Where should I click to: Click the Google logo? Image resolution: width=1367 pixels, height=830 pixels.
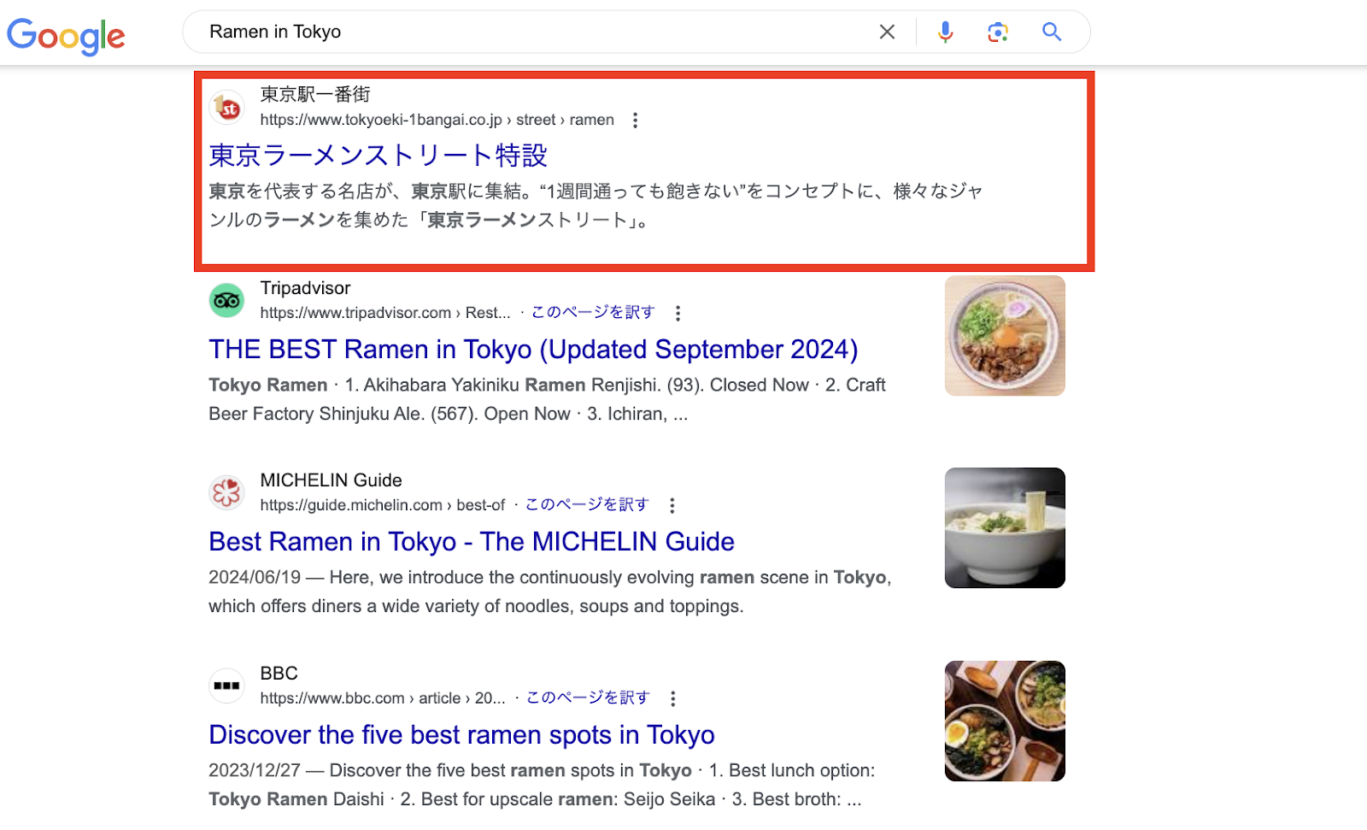pyautogui.click(x=66, y=35)
